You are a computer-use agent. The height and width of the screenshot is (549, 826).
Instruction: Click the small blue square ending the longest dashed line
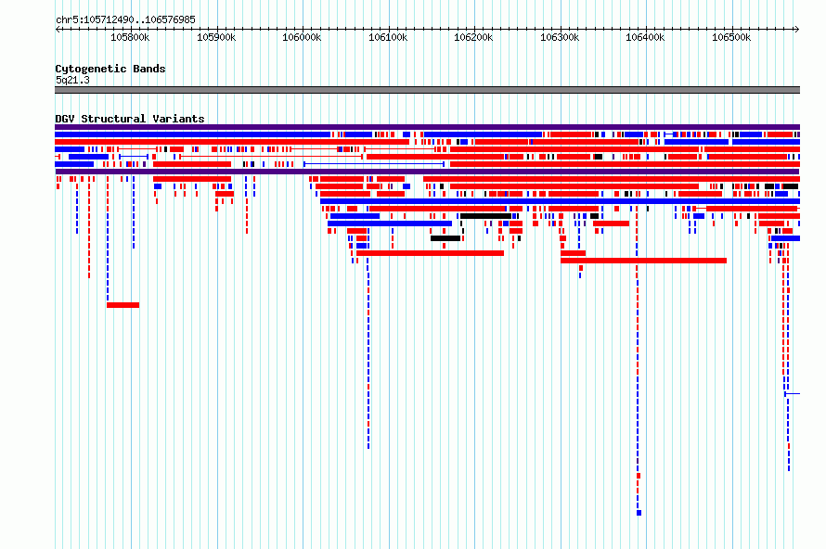[x=639, y=513]
